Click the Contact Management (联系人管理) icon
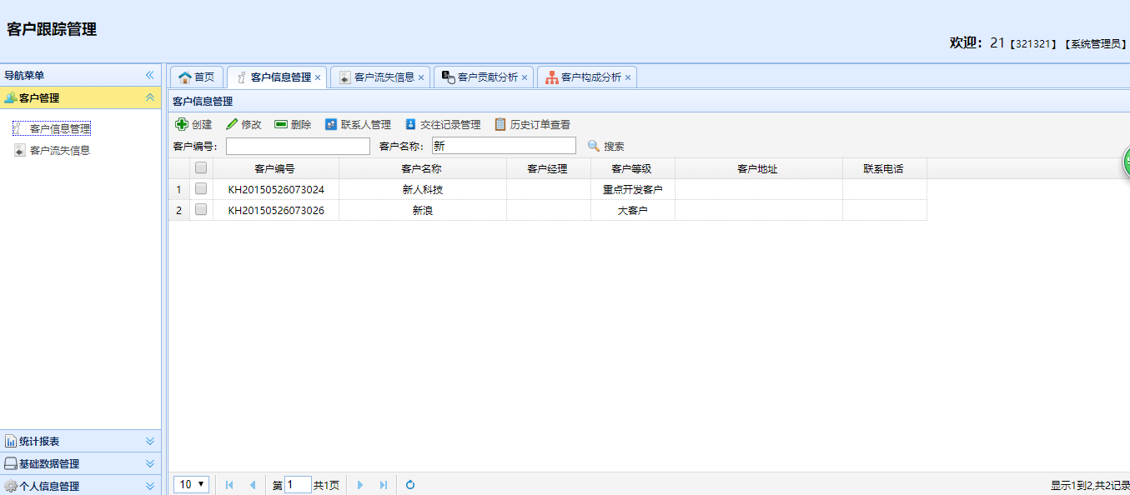 [331, 124]
